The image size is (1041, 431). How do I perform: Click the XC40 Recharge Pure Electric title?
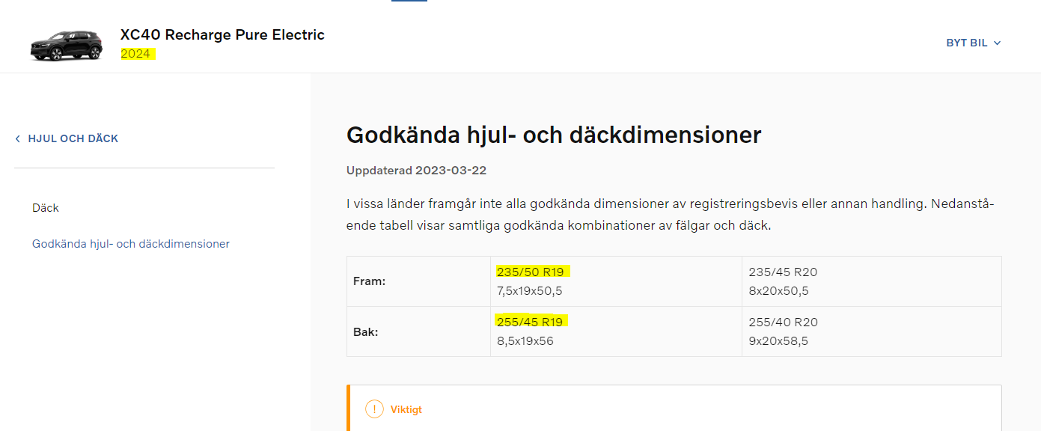[x=222, y=34]
